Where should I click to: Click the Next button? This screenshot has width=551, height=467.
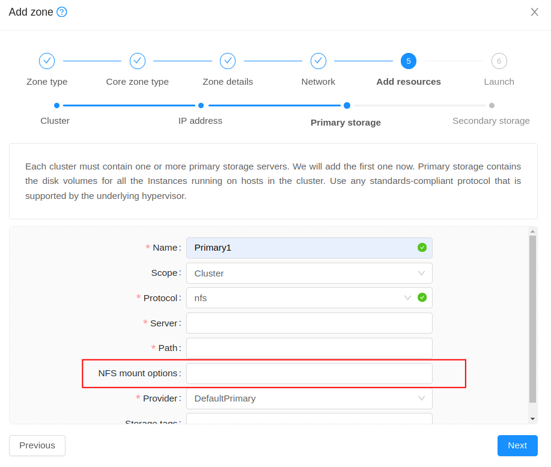517,445
